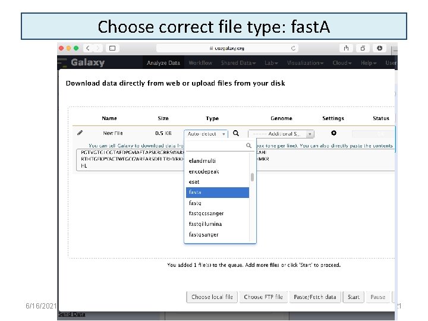This screenshot has height=321, width=428.
Task: Click the Choose FTP file button
Action: [263, 297]
